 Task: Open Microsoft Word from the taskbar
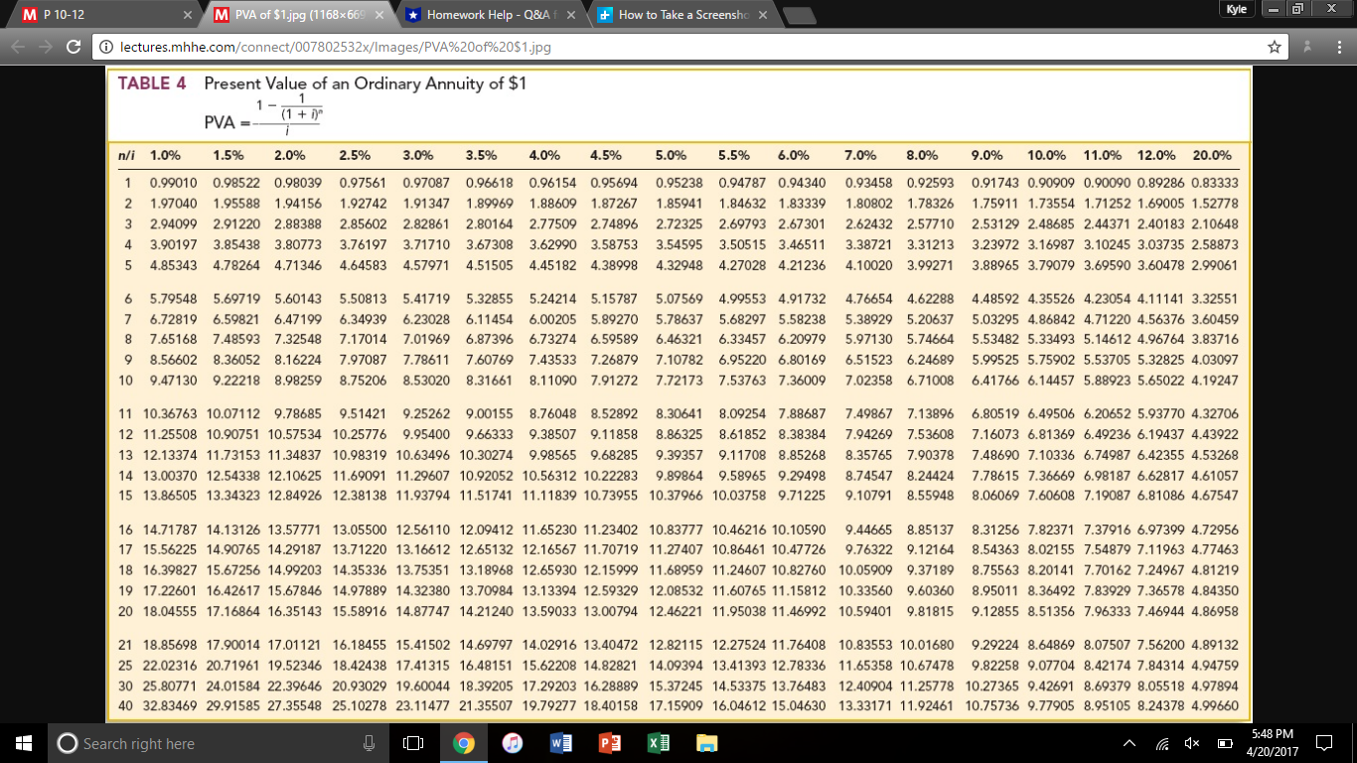click(560, 743)
